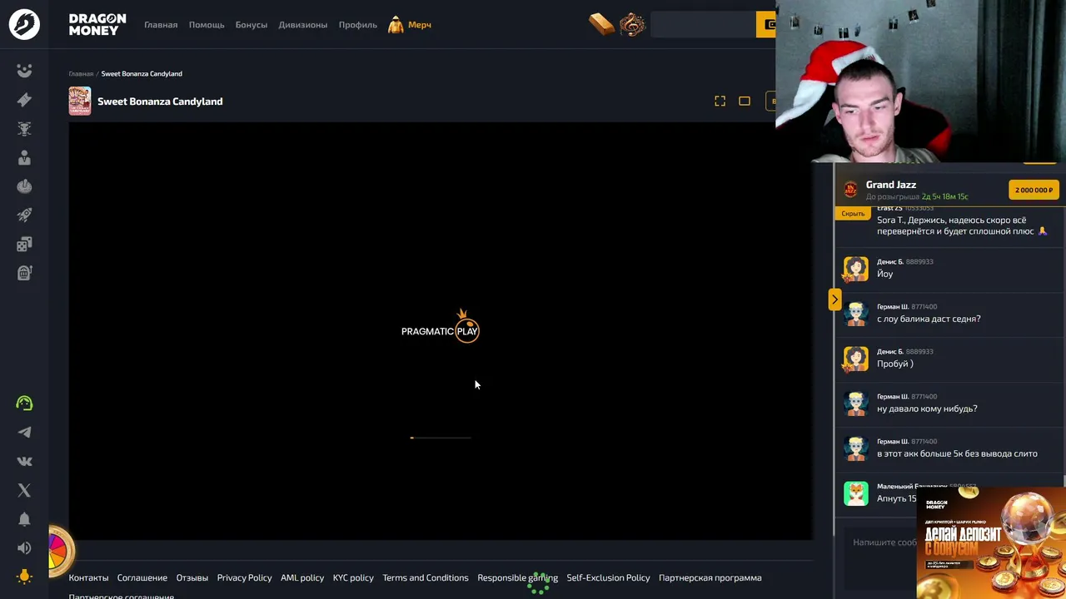Open the Дивизионы menu item
1066x599 pixels.
point(303,25)
